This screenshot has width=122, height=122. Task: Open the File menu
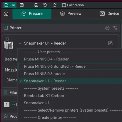[10, 5]
